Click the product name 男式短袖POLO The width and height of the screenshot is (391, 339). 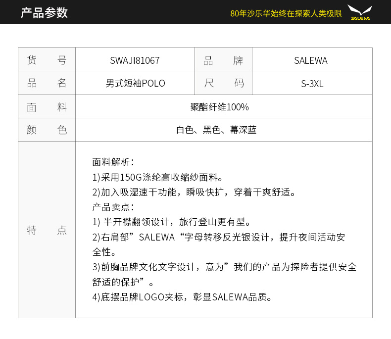click(x=136, y=83)
